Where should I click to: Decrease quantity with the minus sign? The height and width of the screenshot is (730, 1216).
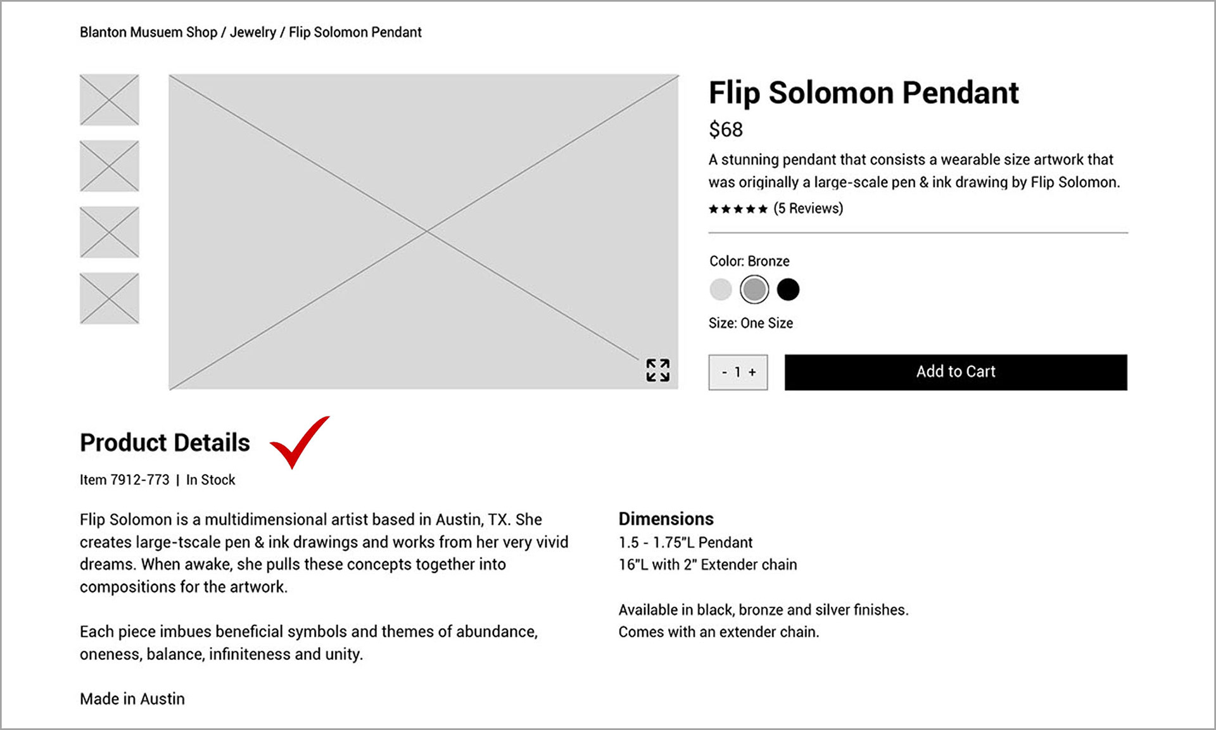(x=725, y=372)
